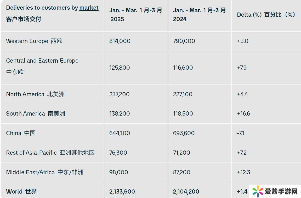Click the North America 北美洲 row label
301x198 pixels.
click(35, 94)
